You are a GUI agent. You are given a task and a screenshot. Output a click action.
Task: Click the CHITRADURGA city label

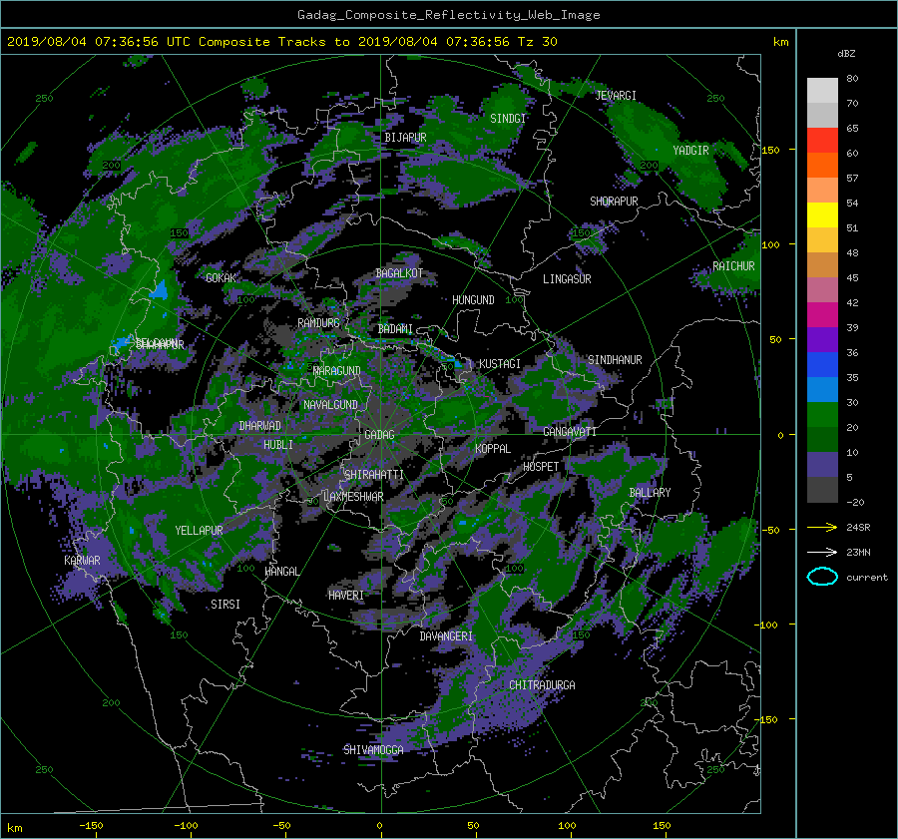[x=543, y=685]
